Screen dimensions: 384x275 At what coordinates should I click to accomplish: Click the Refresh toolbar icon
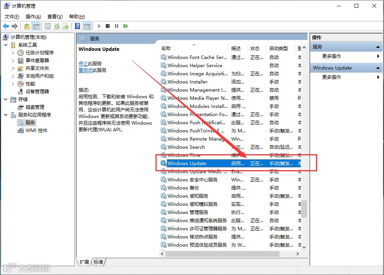57,26
